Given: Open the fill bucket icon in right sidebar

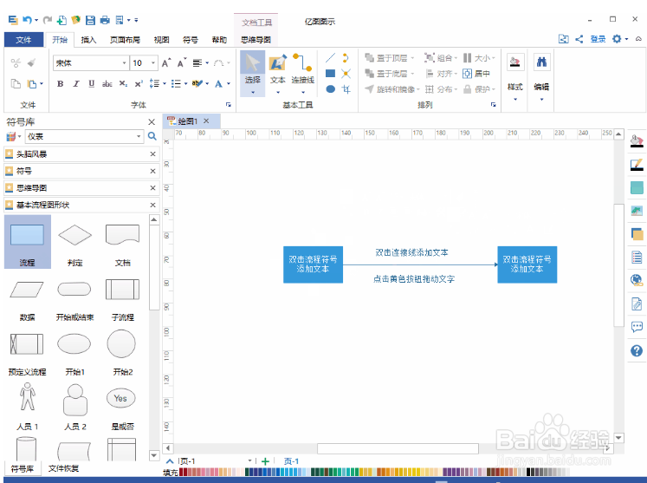Looking at the screenshot, I should (637, 140).
